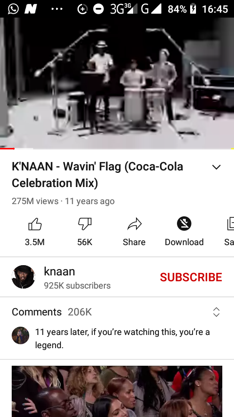Seek using the red video progress bar
The height and width of the screenshot is (417, 234).
[x=117, y=148]
